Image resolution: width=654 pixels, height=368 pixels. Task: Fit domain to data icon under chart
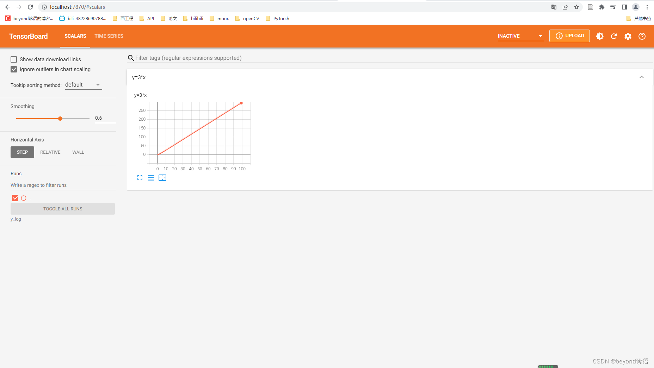click(x=162, y=178)
